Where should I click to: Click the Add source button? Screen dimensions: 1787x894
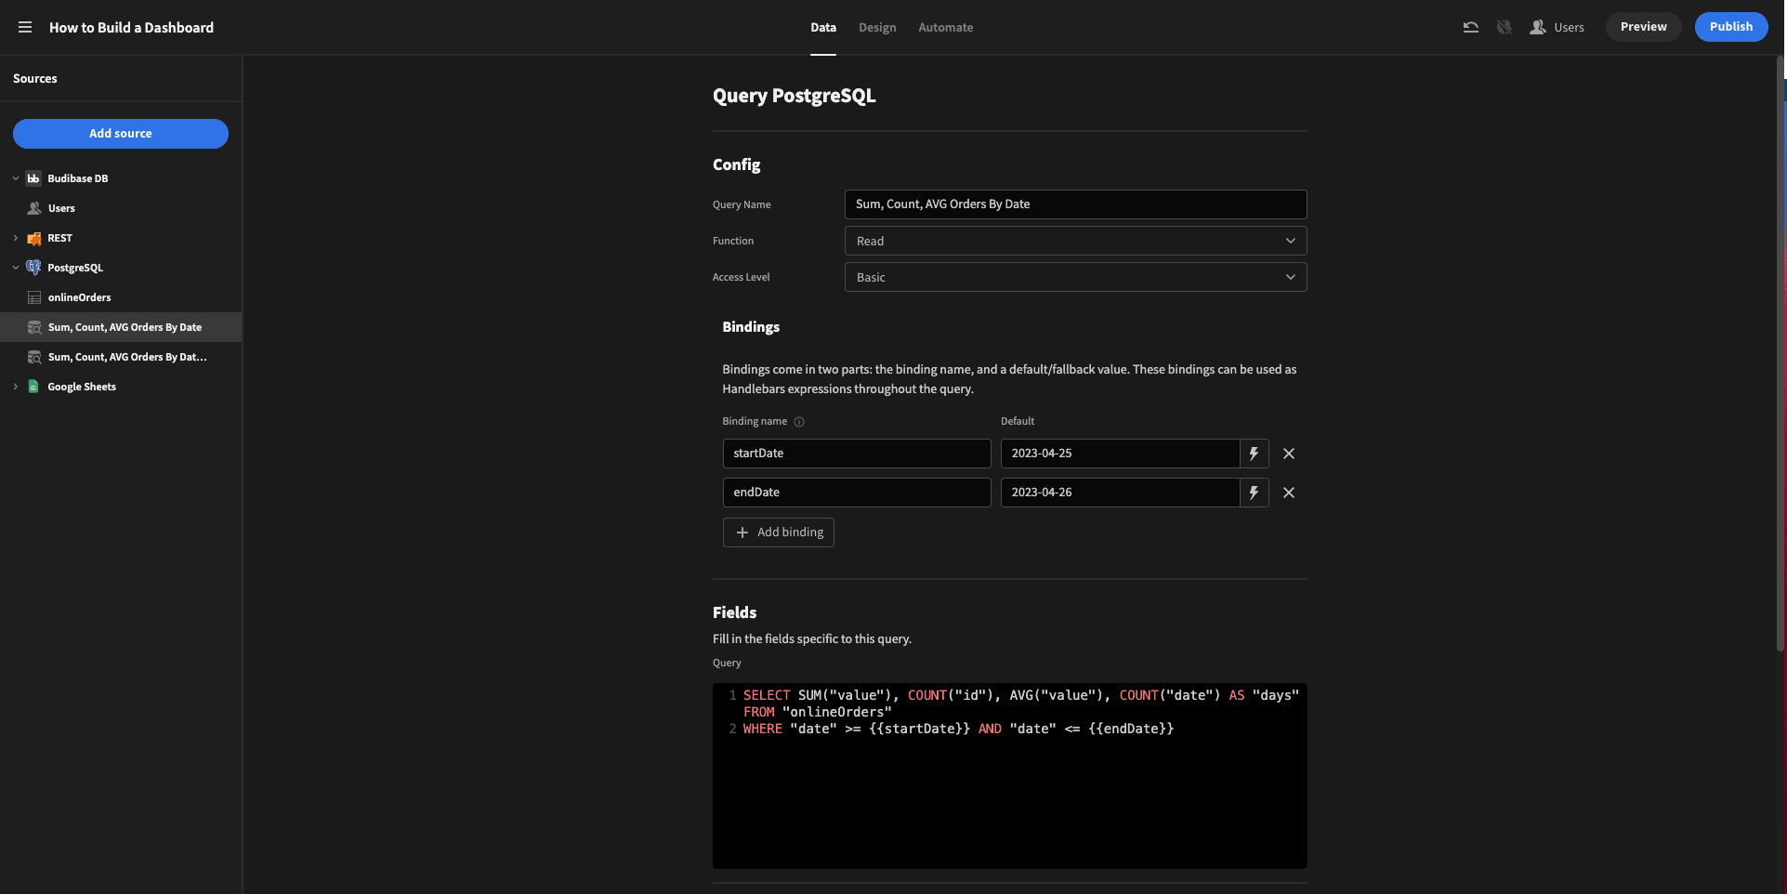pos(121,134)
